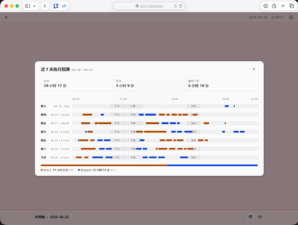
Task: Click first orange bar in 08-20 row
Action: [87, 115]
